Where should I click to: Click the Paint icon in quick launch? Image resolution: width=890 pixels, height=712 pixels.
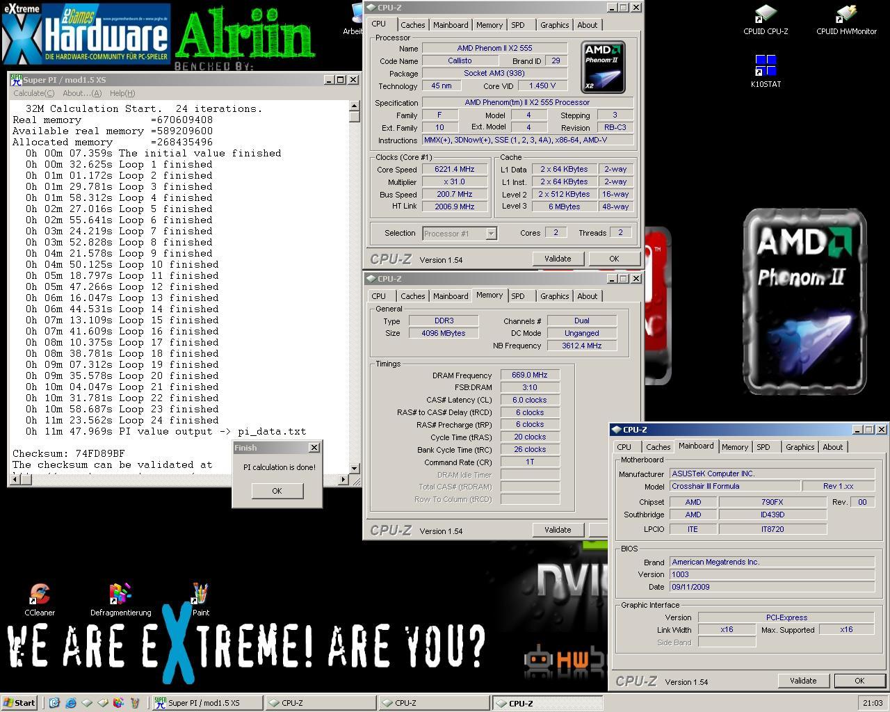[135, 703]
